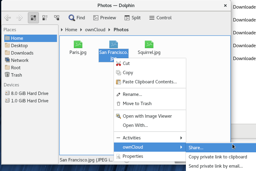The height and width of the screenshot is (171, 256).
Task: Choose Rename... from context menu
Action: click(150, 94)
